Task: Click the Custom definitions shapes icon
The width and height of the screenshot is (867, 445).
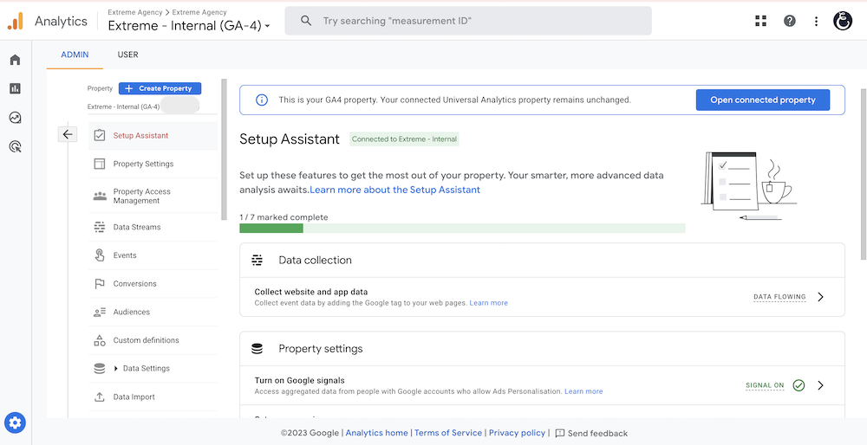Action: [100, 340]
